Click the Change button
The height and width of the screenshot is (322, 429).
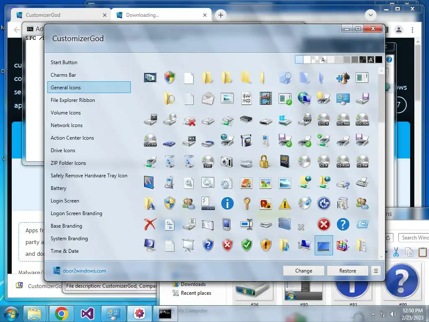(x=304, y=271)
